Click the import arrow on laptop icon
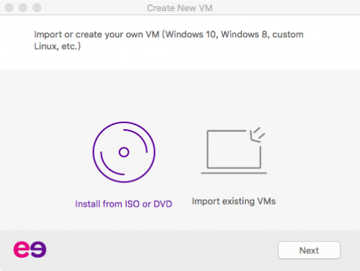 (258, 135)
